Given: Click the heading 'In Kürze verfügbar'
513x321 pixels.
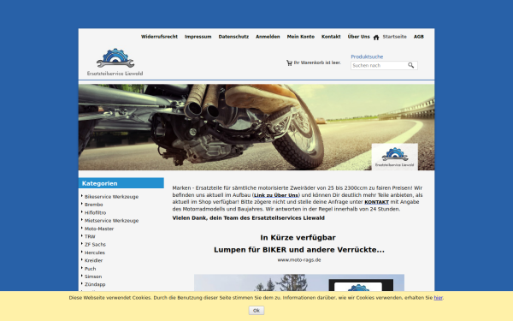Looking at the screenshot, I should click(298, 237).
